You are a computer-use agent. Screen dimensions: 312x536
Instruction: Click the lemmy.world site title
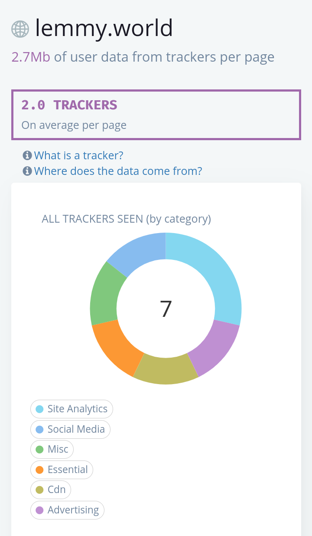104,28
